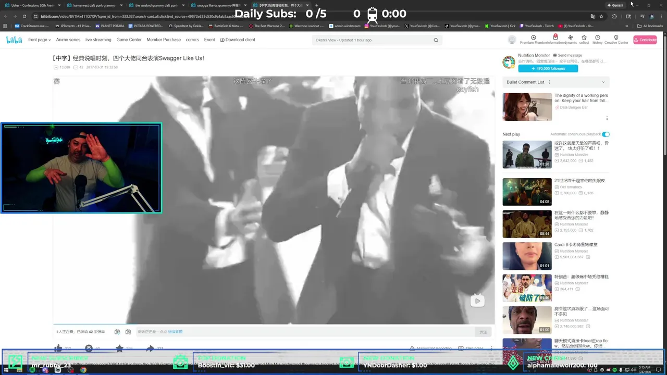667x375 pixels.
Task: Open the front page dropdown
Action: tap(39, 40)
